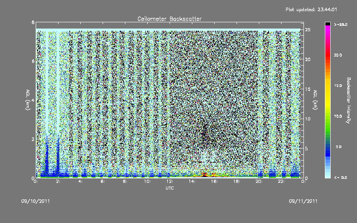
Task: Click the '14:' hour tick on the UTC axis
Action: tap(192, 182)
